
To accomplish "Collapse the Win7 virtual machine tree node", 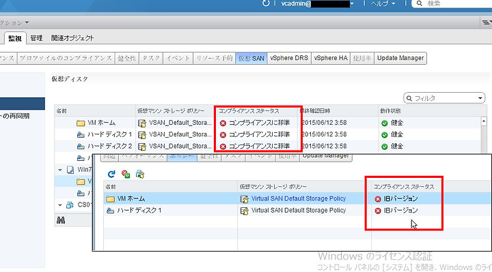I will (60, 170).
